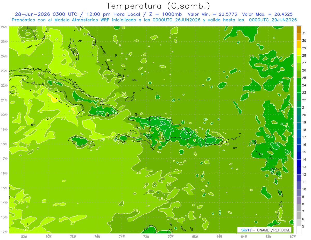Viewport: 311px width, 240px height.
Task: Click the white swatch at the bottom of the color bar
Action: tap(299, 230)
